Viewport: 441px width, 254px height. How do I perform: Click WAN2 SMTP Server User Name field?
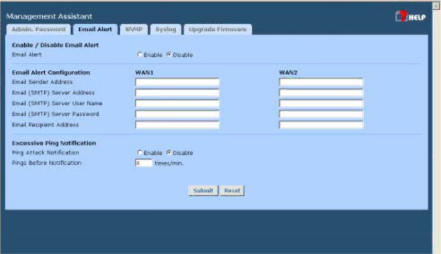(321, 103)
